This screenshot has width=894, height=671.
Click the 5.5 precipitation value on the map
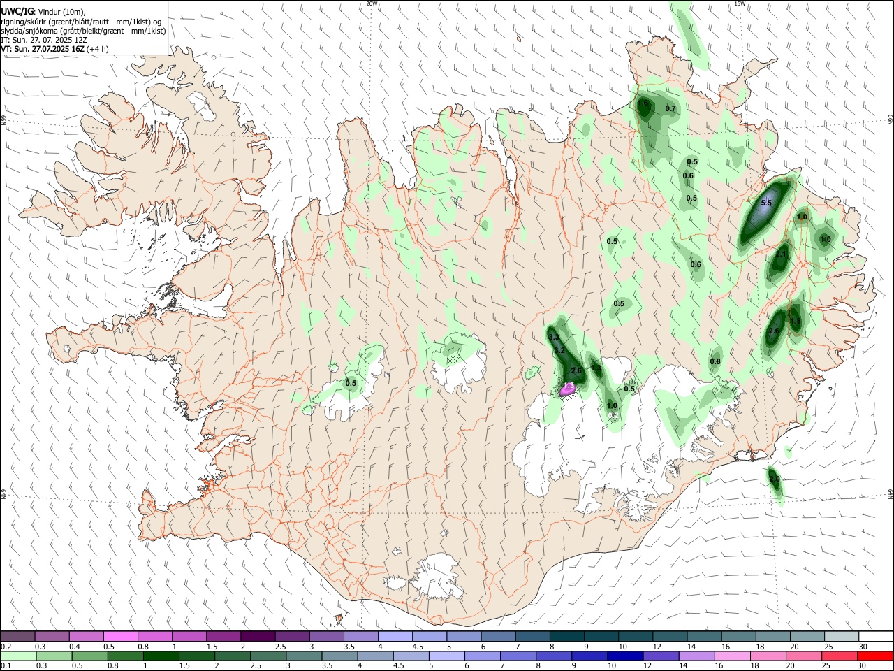766,203
